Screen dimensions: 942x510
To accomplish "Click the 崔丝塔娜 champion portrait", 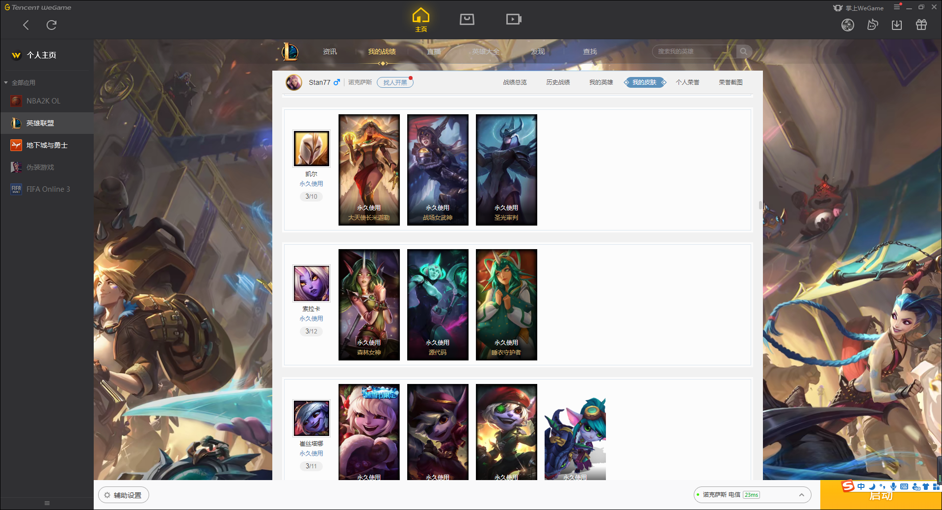I will coord(312,418).
